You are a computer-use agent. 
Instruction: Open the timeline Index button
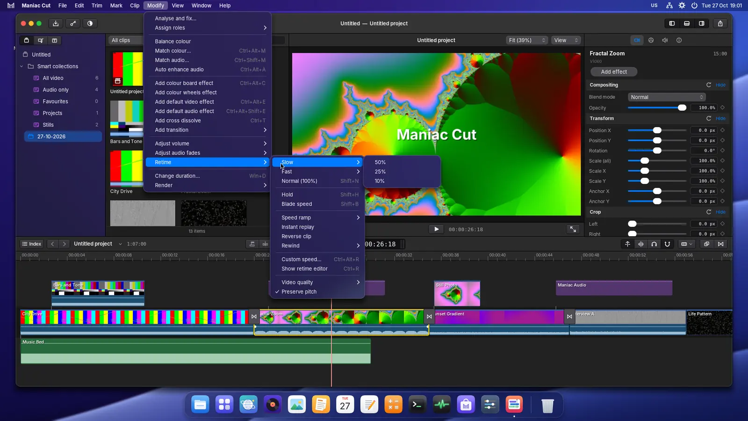[x=32, y=244]
